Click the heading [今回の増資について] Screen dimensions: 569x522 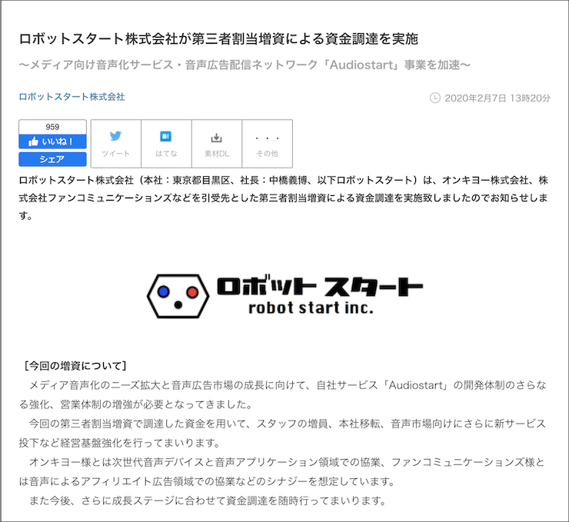coord(75,366)
